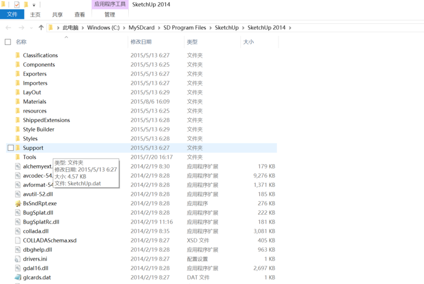Click the 配置设置 type cell
The height and width of the screenshot is (284, 424).
pos(198,259)
